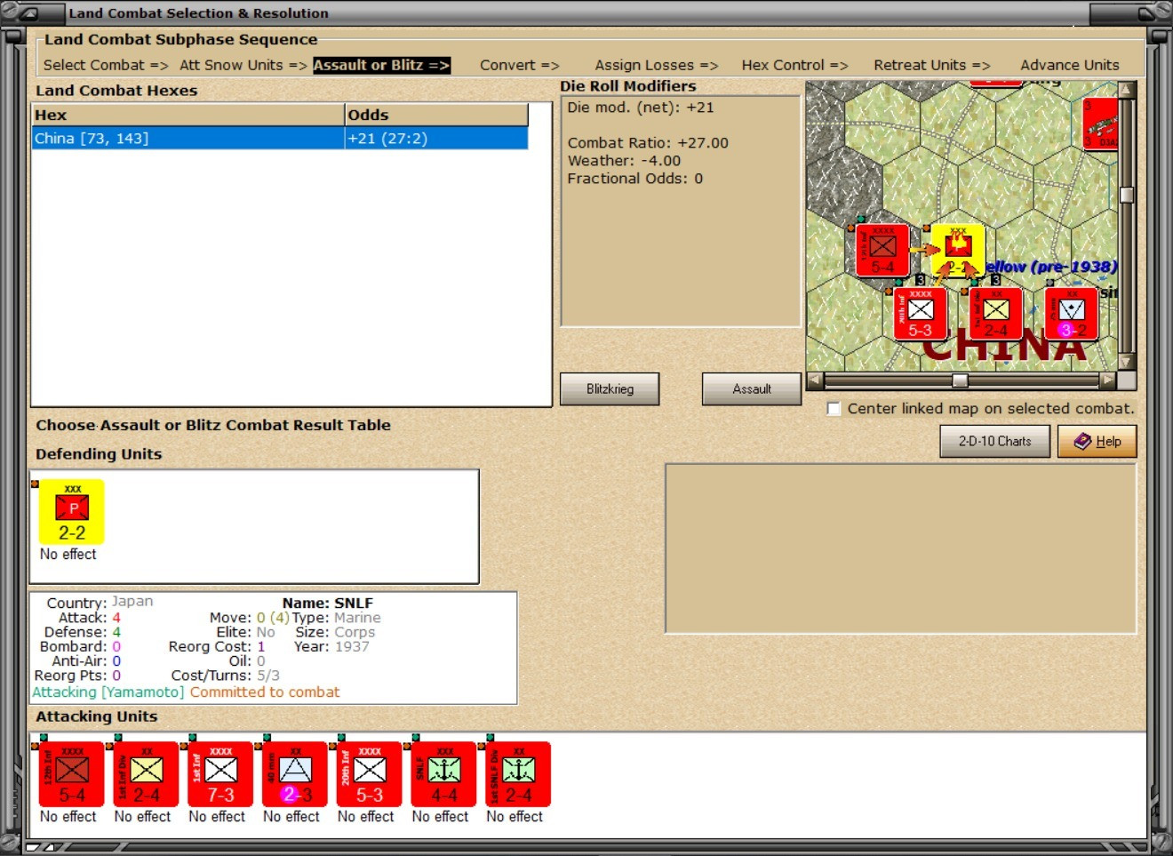Click the Hex Control subphase label

pyautogui.click(x=795, y=65)
